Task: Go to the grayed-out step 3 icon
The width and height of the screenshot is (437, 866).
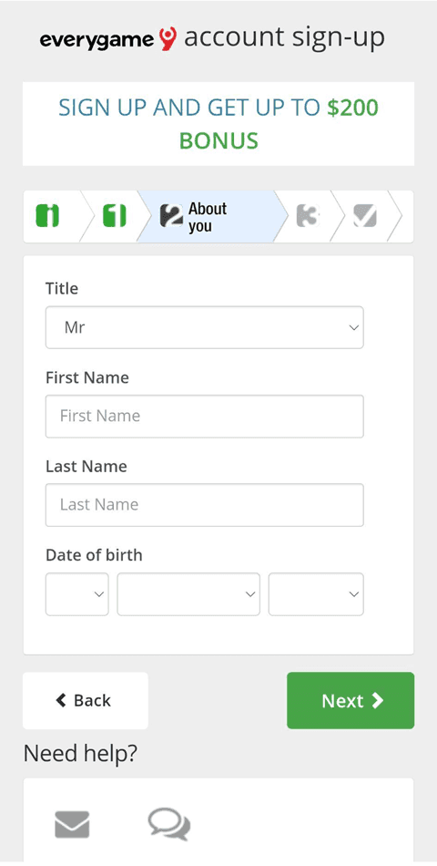Action: (308, 215)
